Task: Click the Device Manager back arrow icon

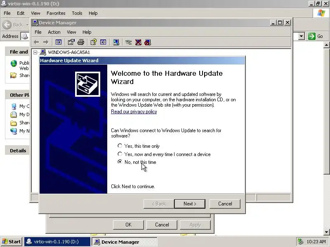Action: 37,42
